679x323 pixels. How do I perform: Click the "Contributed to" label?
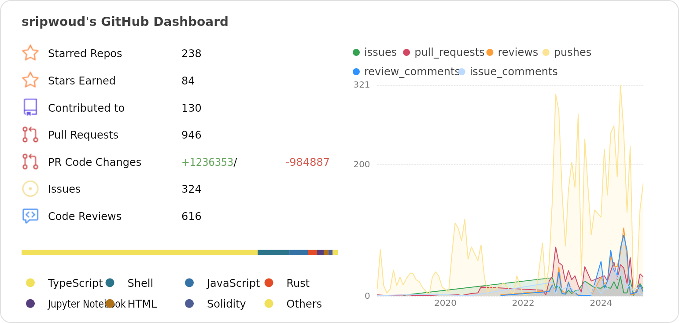coord(86,108)
